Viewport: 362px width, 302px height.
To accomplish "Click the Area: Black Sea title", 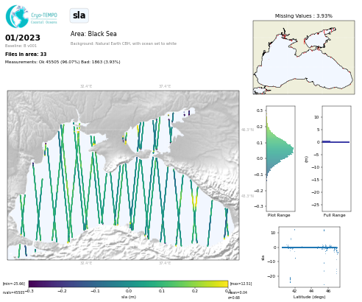I will (93, 34).
